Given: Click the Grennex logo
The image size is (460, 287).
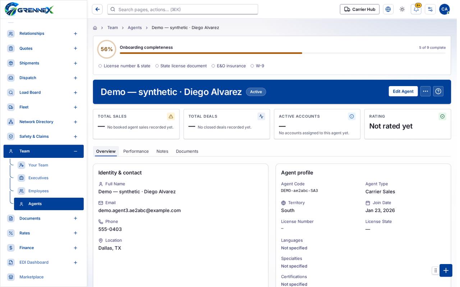Looking at the screenshot, I should click(29, 9).
